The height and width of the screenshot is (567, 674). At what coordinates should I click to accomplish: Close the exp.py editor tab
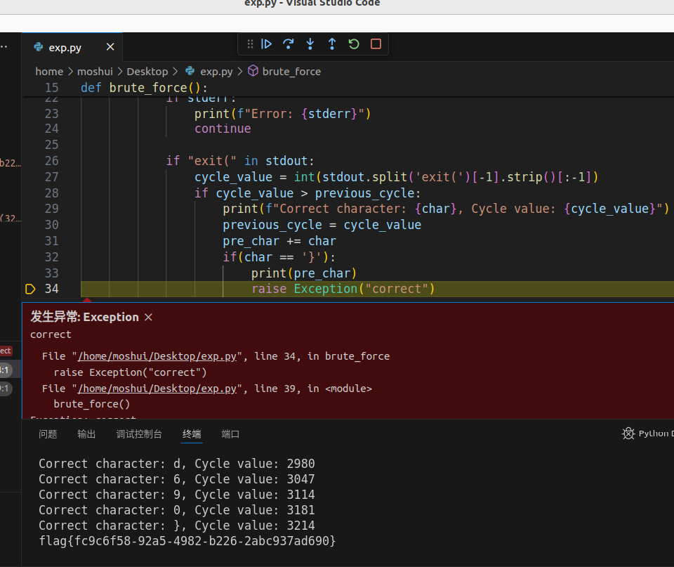pyautogui.click(x=110, y=47)
